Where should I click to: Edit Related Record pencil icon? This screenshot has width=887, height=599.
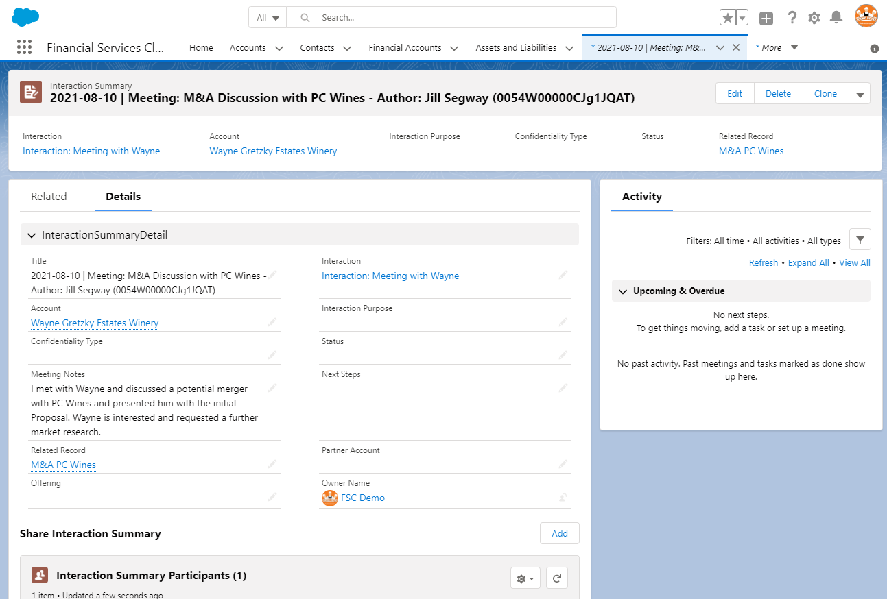[x=272, y=464]
